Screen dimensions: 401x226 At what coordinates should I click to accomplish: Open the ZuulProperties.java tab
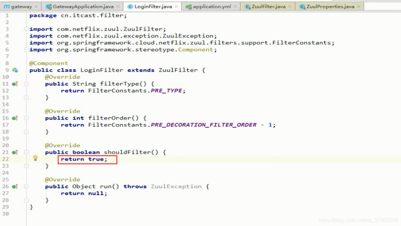click(x=330, y=6)
